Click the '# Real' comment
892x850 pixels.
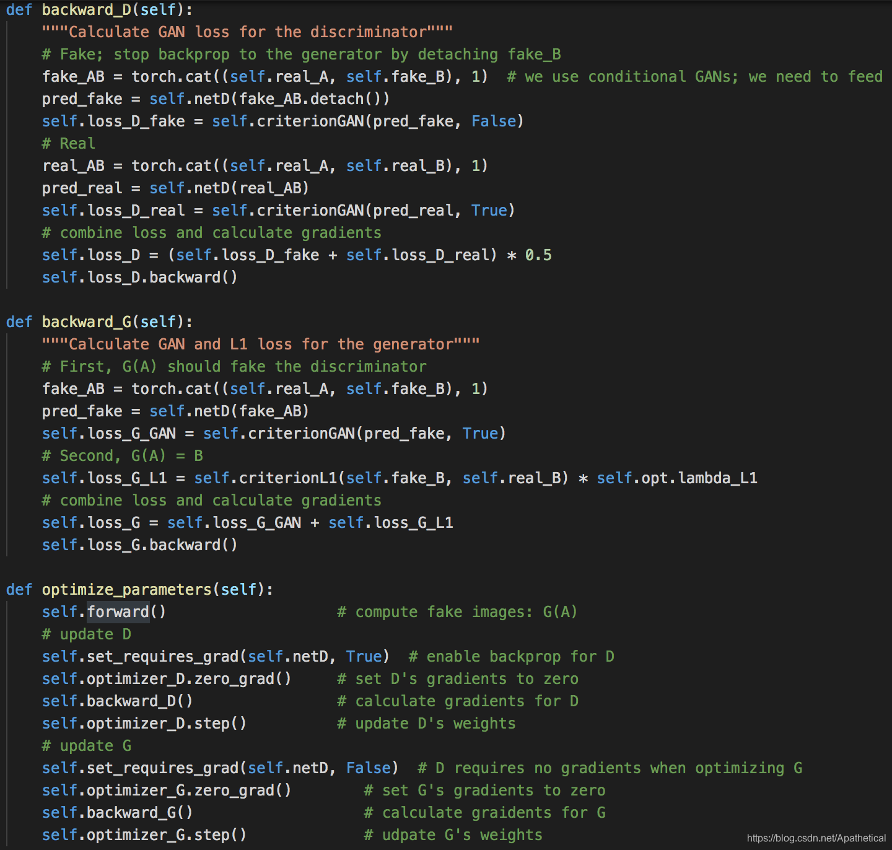click(x=69, y=144)
